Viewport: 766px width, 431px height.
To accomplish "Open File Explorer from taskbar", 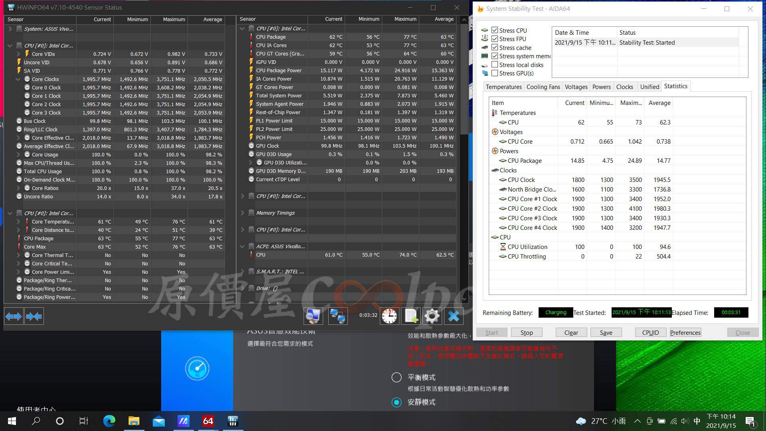I will click(x=134, y=421).
